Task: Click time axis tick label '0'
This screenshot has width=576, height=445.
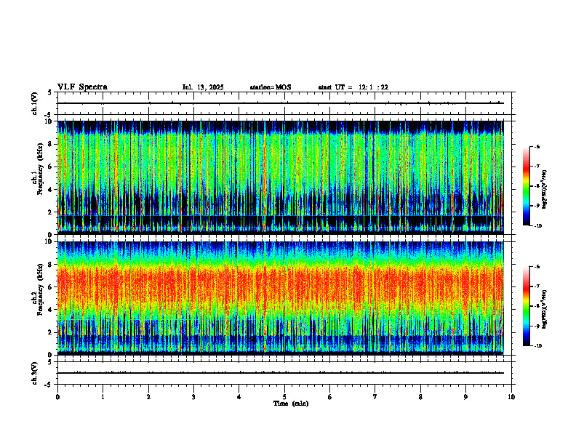Action: coord(57,397)
